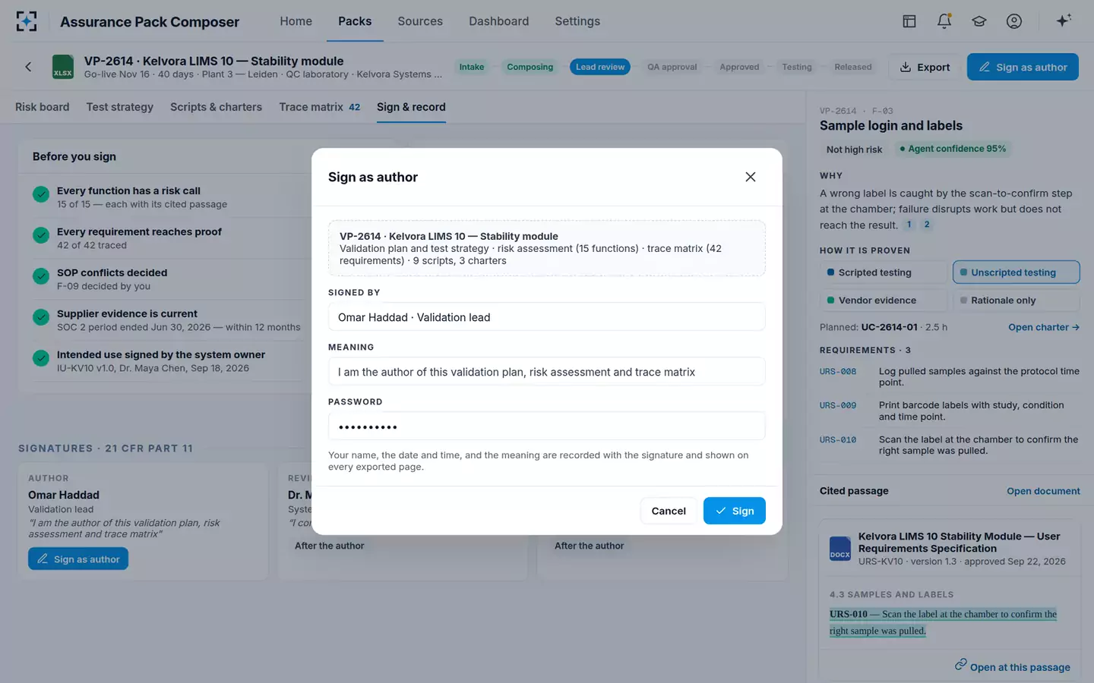Follow the Open charter link

coord(1044,327)
